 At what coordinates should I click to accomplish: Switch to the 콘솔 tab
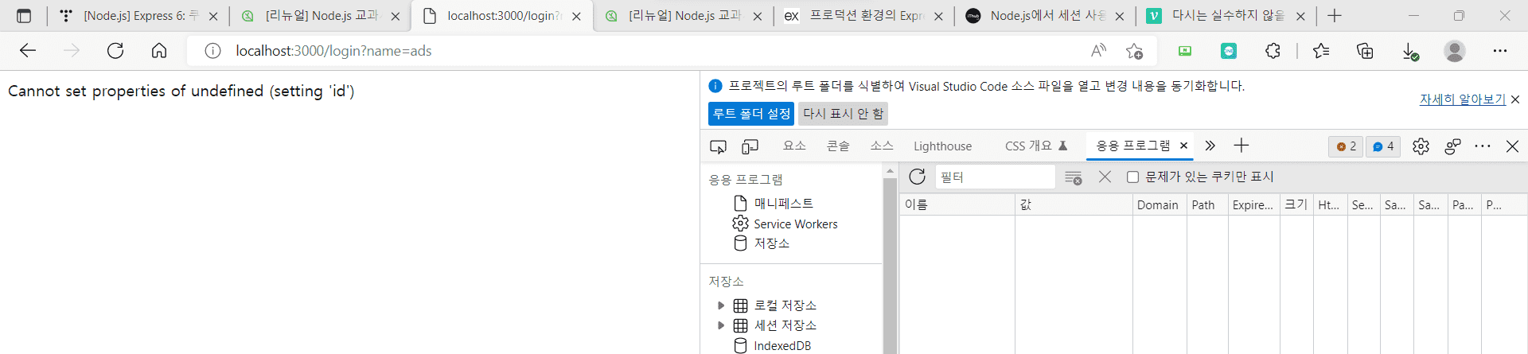click(838, 146)
